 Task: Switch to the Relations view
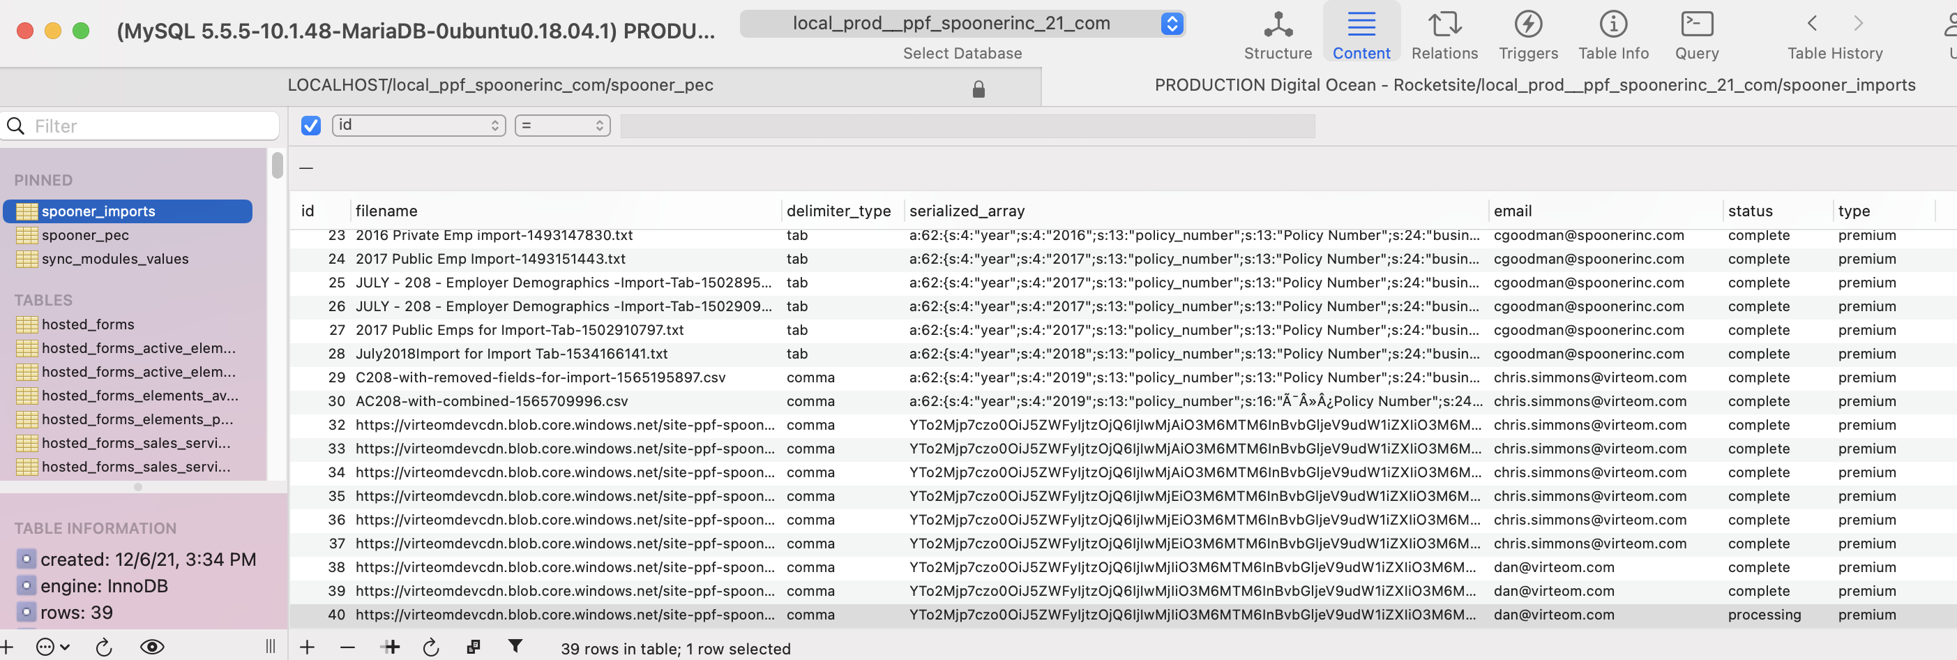click(x=1444, y=34)
